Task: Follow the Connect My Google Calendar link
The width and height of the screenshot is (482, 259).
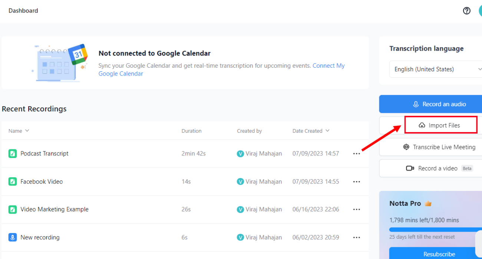Action: (329, 65)
